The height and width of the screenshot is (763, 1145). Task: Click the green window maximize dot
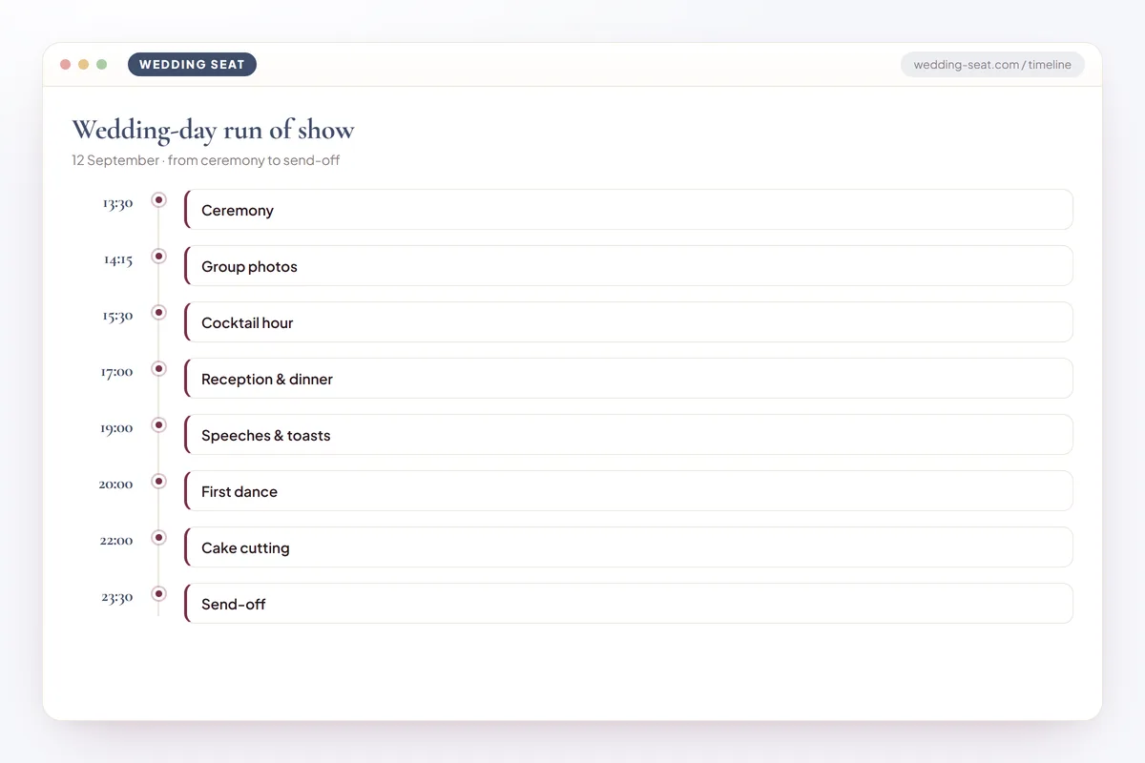click(x=102, y=65)
